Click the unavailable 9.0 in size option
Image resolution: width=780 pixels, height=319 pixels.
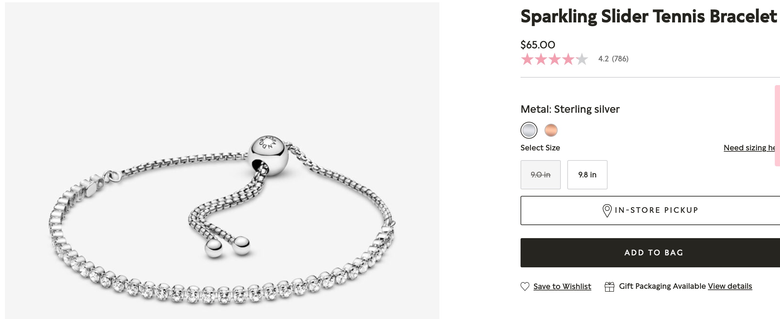[541, 174]
